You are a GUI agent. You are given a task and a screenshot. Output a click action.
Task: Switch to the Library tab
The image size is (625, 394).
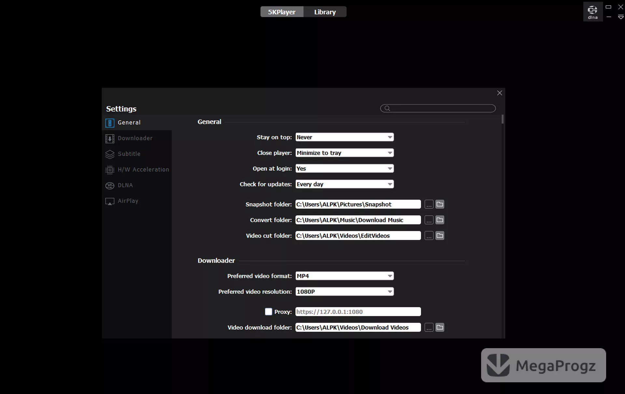(325, 12)
